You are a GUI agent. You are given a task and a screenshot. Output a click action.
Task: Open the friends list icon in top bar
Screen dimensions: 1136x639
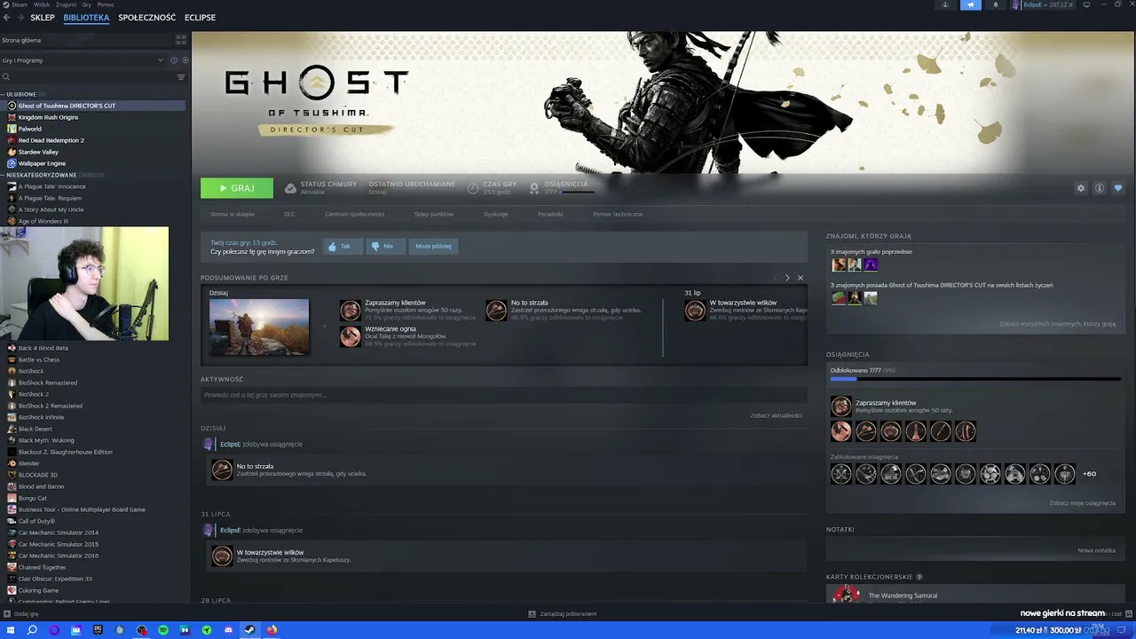coord(945,4)
